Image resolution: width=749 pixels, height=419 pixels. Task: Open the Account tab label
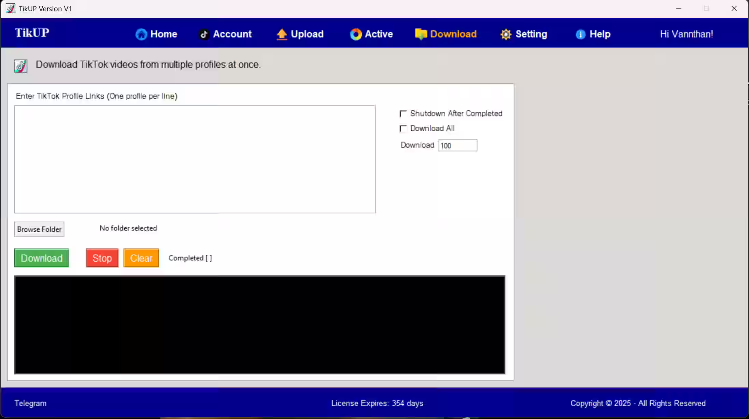click(x=232, y=34)
